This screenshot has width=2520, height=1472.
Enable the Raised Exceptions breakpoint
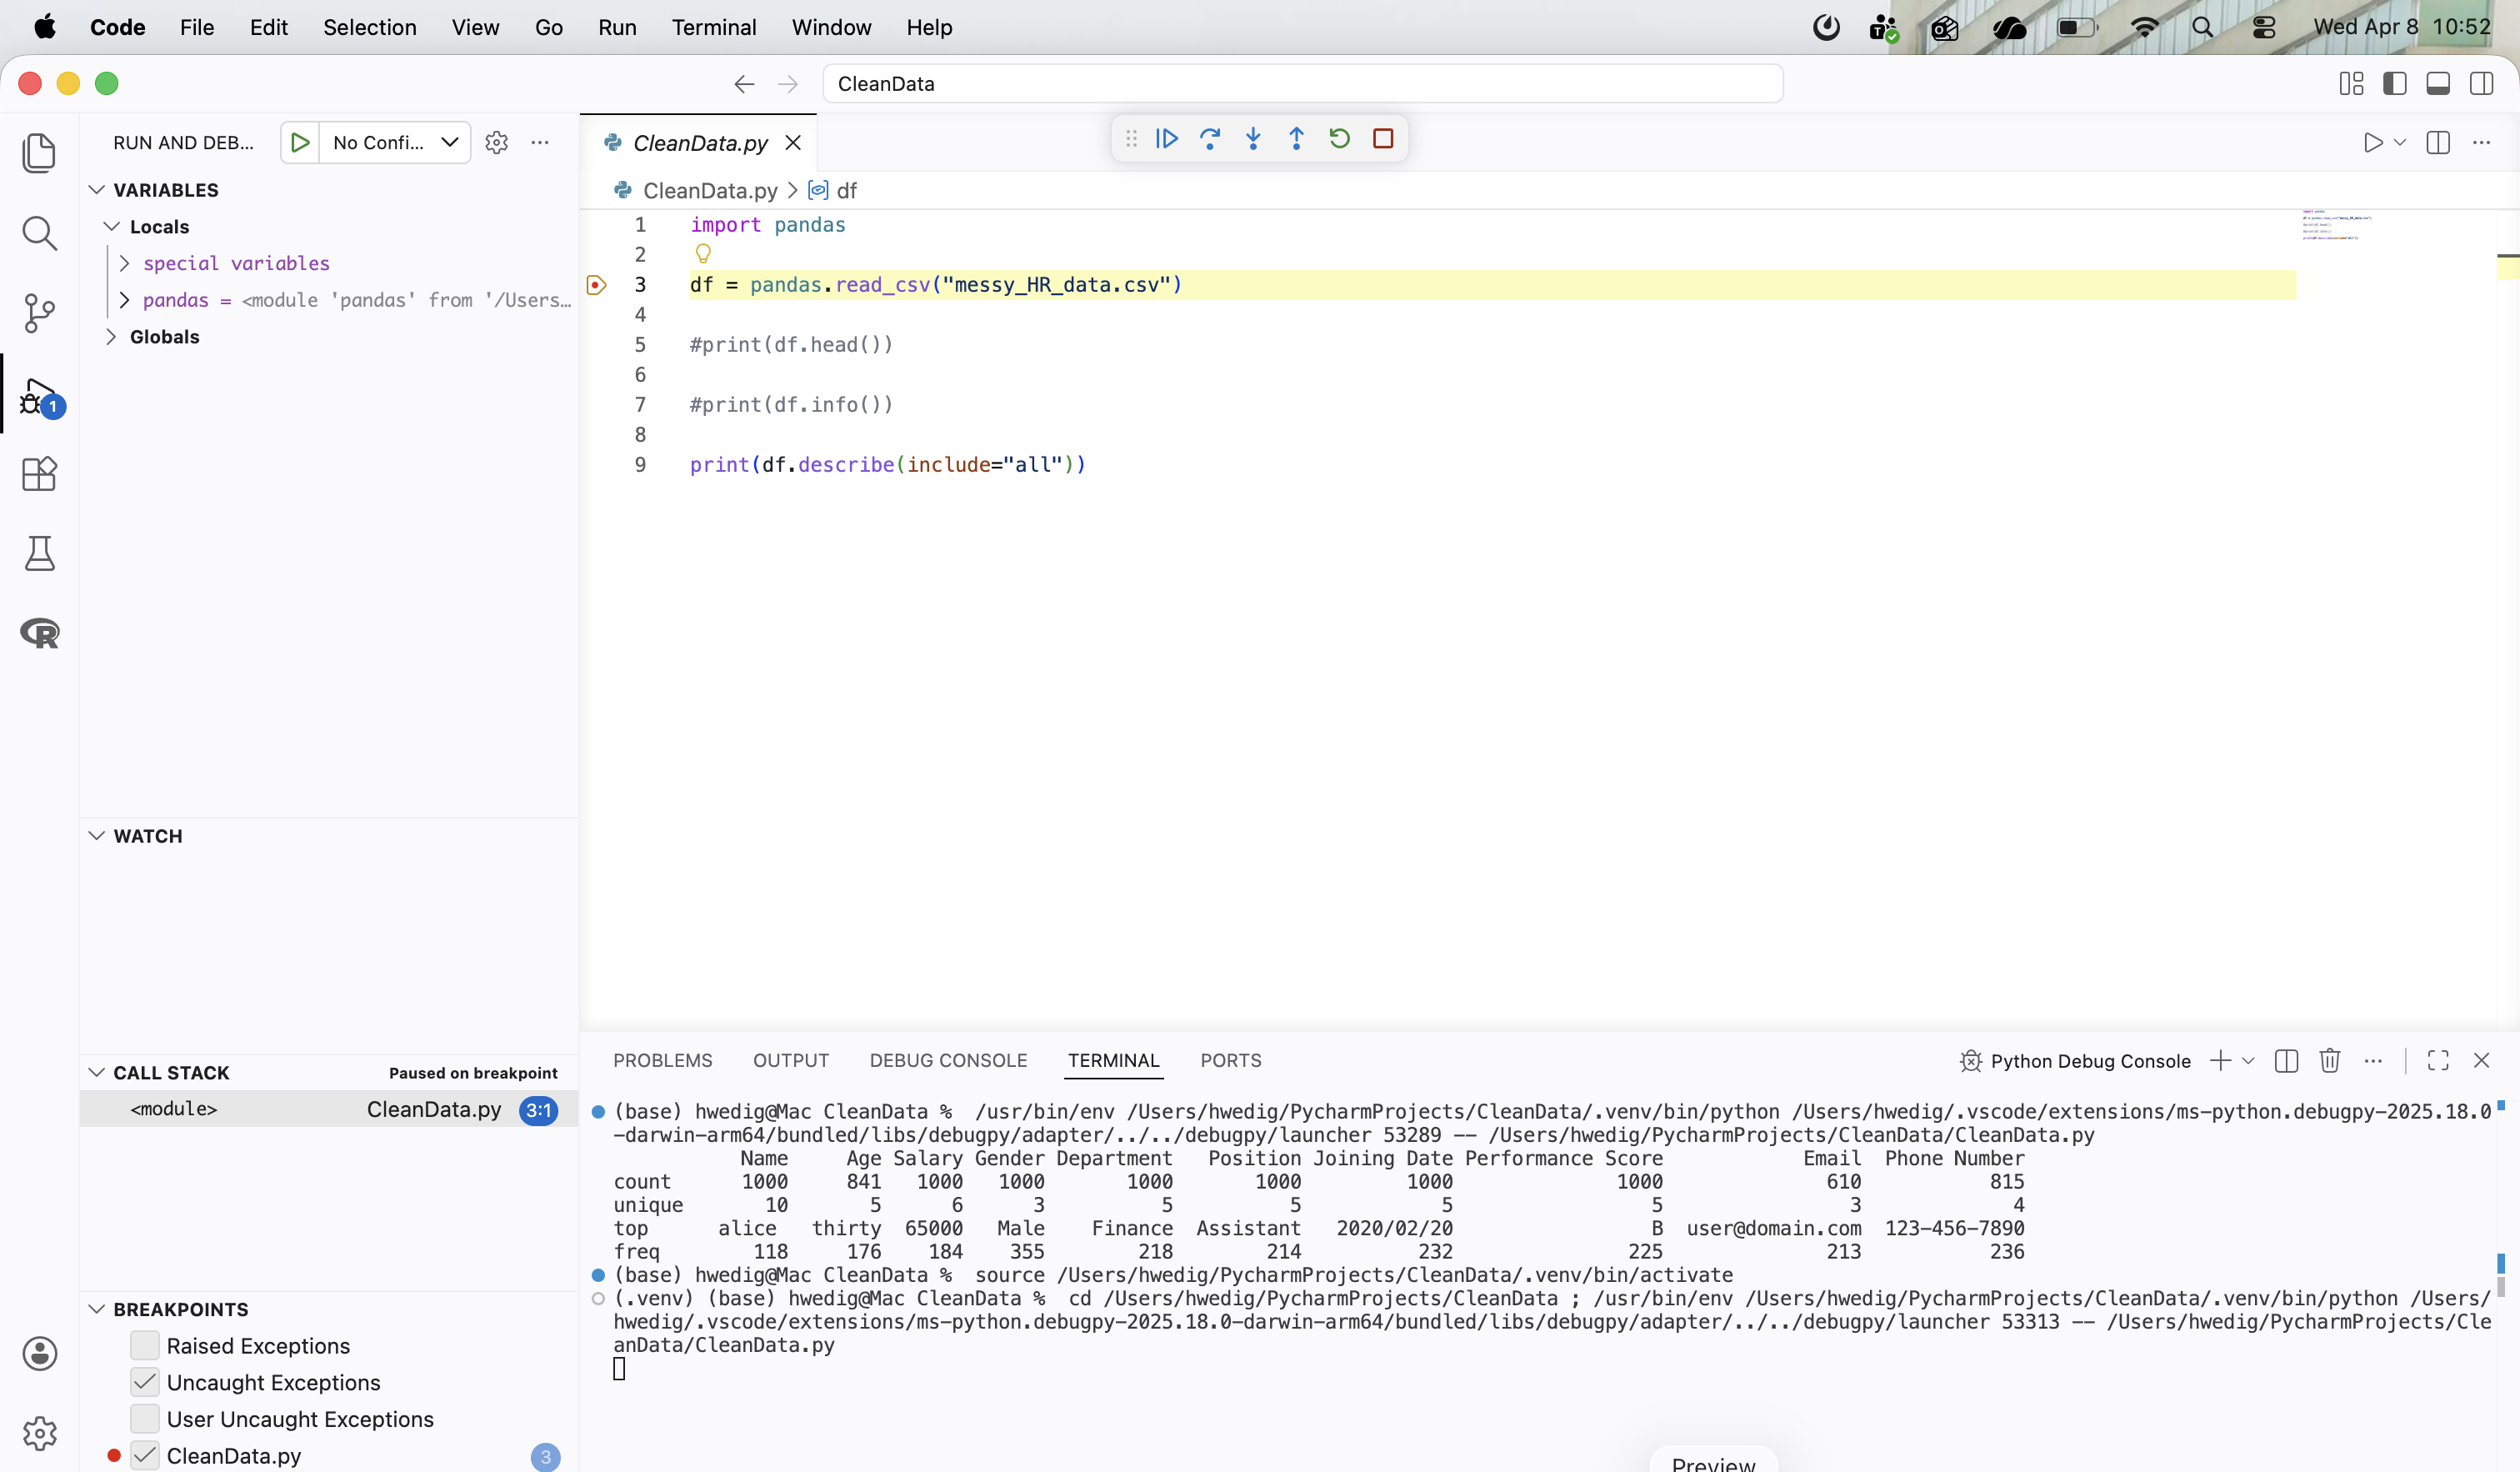tap(145, 1346)
